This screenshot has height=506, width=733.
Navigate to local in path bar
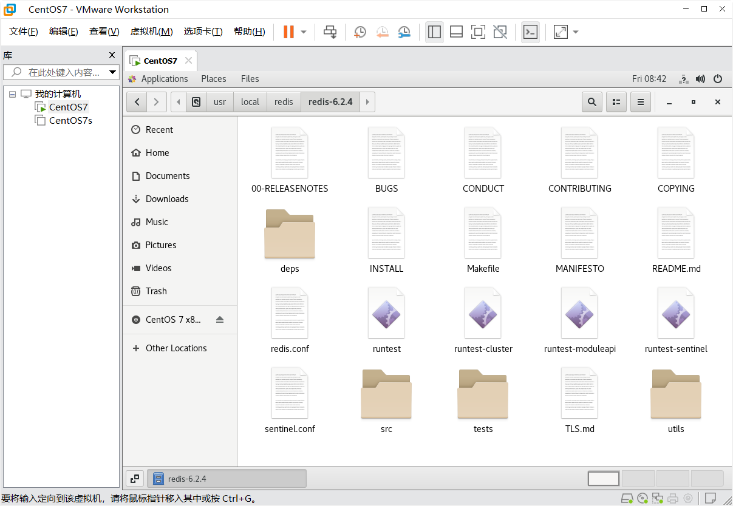[250, 102]
